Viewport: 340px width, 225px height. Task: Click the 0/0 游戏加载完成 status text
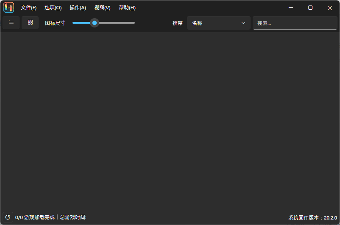(x=35, y=217)
